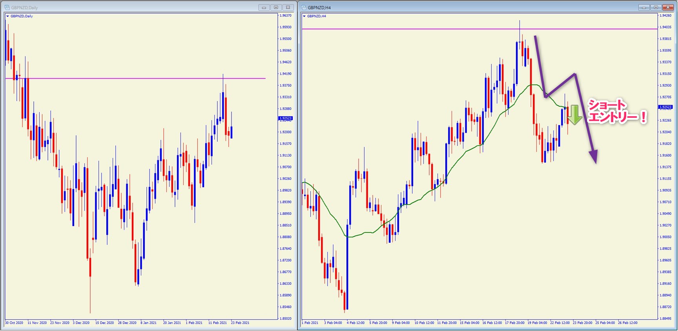This screenshot has width=678, height=331.
Task: Click price label 1.90490 on H4 axis
Action: point(665,214)
